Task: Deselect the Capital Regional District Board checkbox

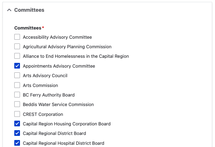Action: point(17,133)
